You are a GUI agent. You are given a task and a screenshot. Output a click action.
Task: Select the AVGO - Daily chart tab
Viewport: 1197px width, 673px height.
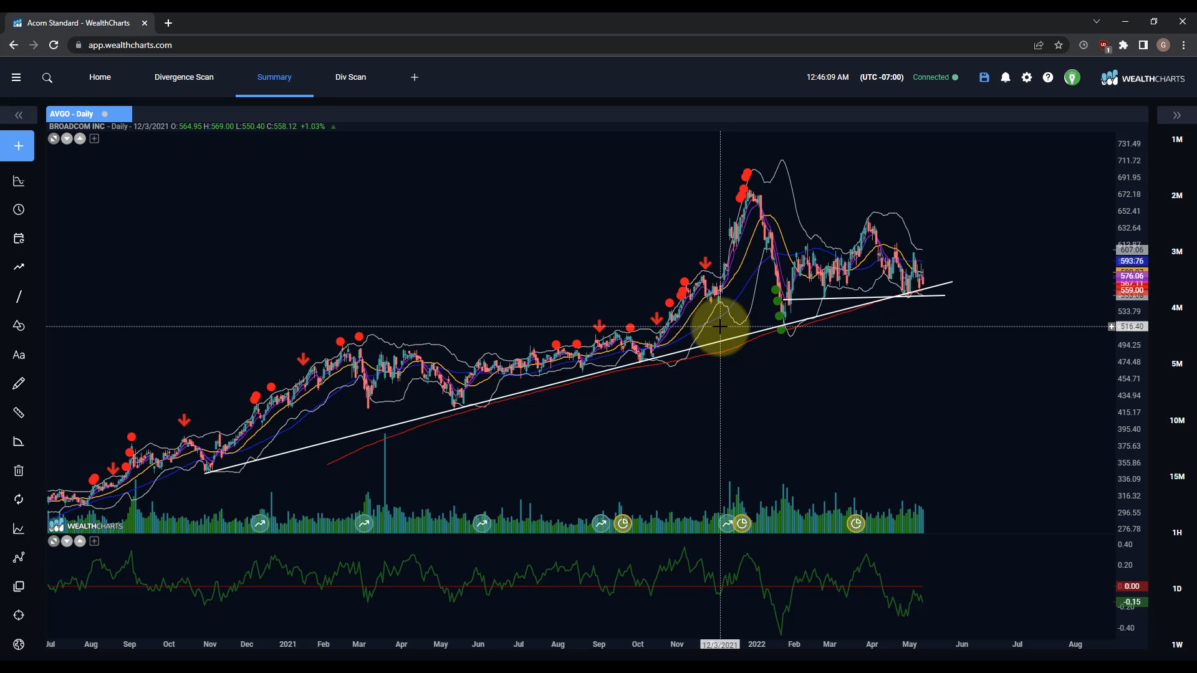pos(89,114)
